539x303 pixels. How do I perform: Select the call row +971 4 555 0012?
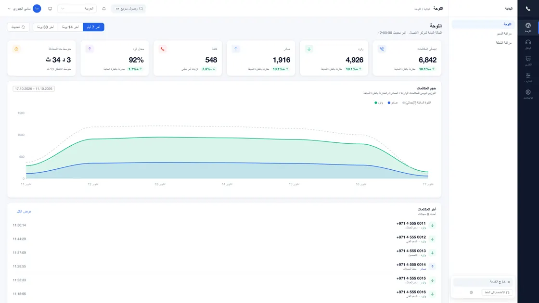pyautogui.click(x=224, y=239)
